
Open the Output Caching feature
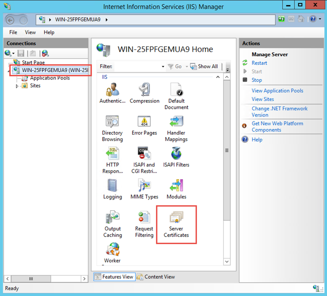coord(112,224)
